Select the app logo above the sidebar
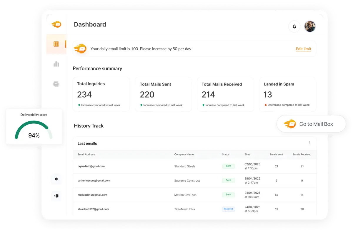The width and height of the screenshot is (353, 233). [x=56, y=24]
